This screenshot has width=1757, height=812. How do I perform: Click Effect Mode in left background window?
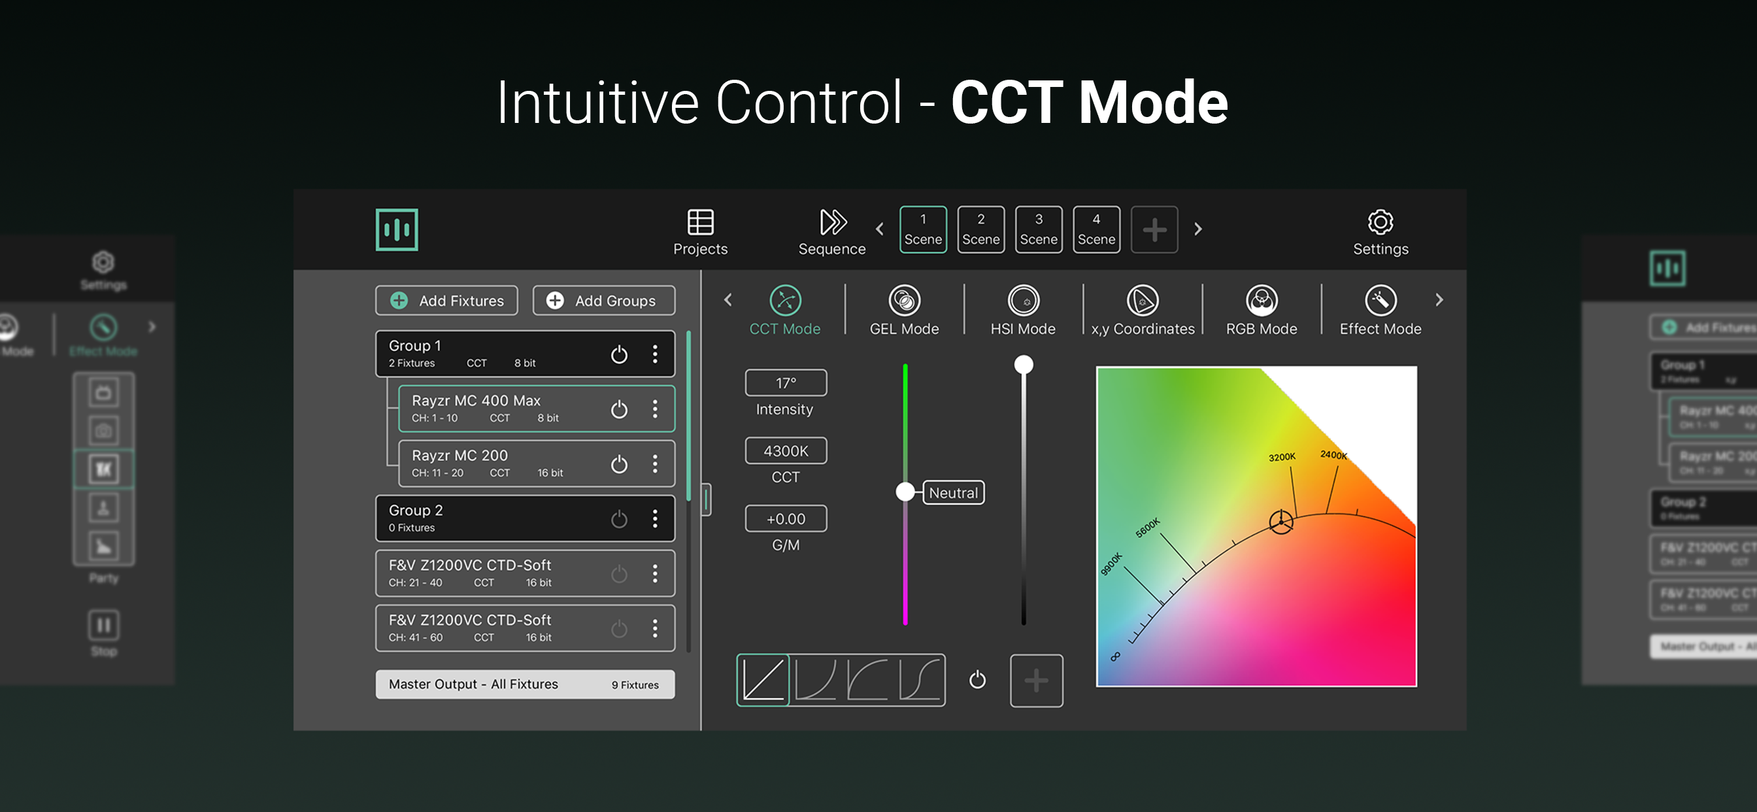click(103, 335)
